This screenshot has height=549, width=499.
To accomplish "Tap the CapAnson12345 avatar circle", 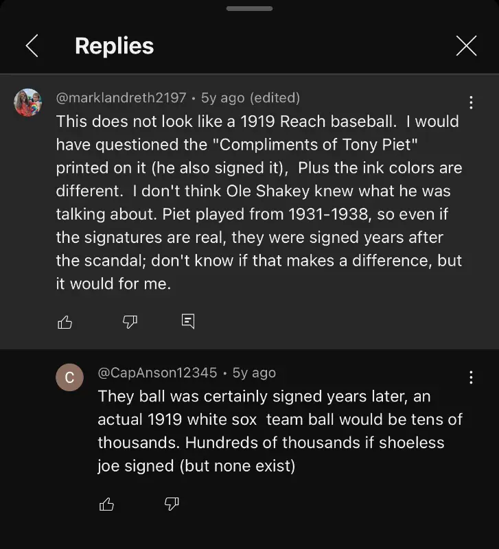I will pos(69,377).
